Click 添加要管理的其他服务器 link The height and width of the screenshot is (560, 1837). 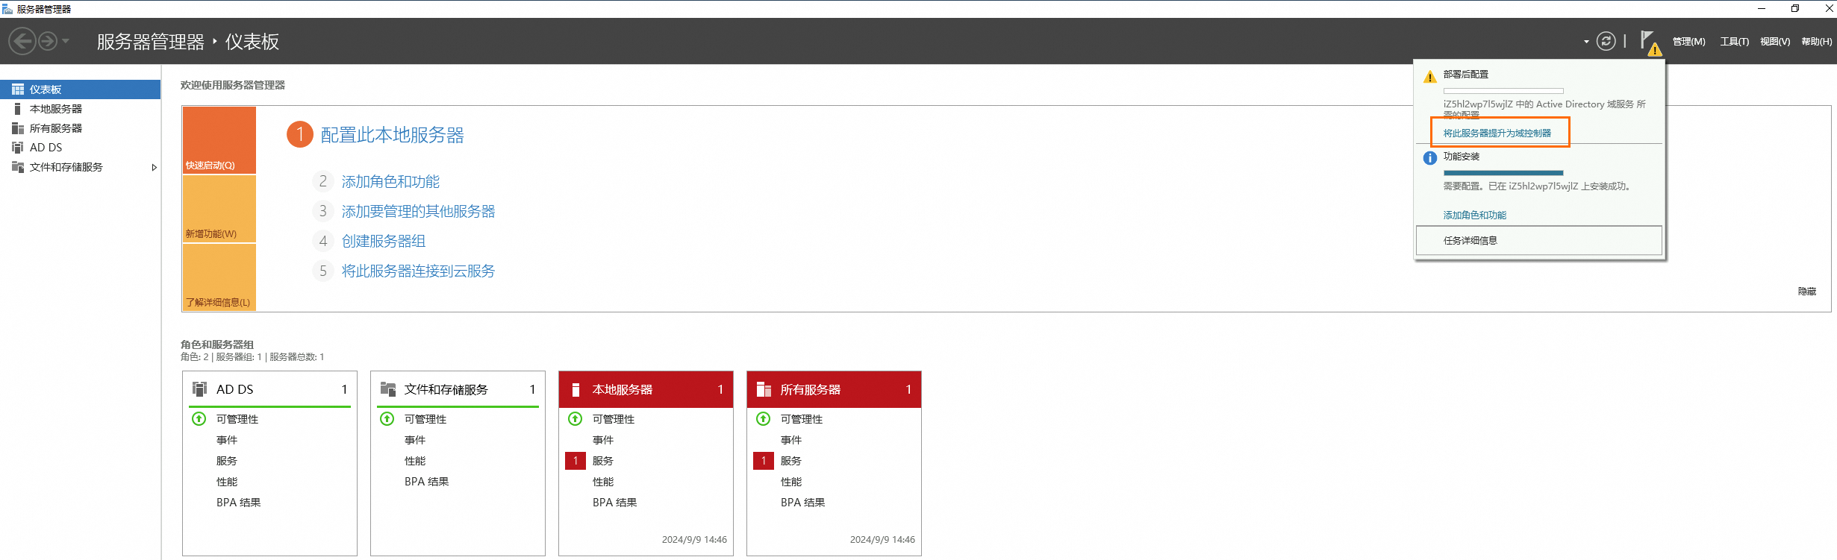tap(418, 211)
